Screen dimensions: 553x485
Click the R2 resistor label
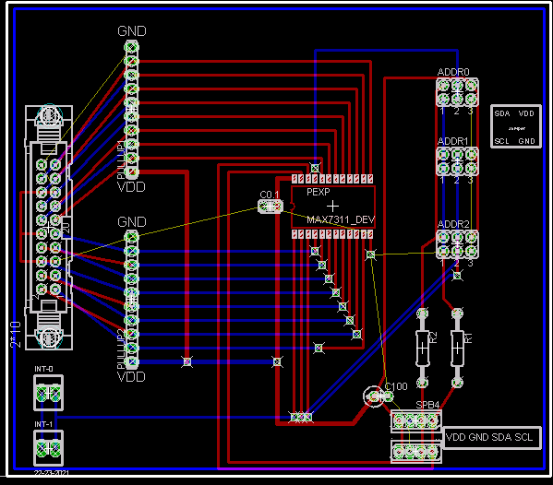click(x=433, y=337)
